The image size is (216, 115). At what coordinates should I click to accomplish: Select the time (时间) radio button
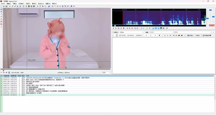188,35
